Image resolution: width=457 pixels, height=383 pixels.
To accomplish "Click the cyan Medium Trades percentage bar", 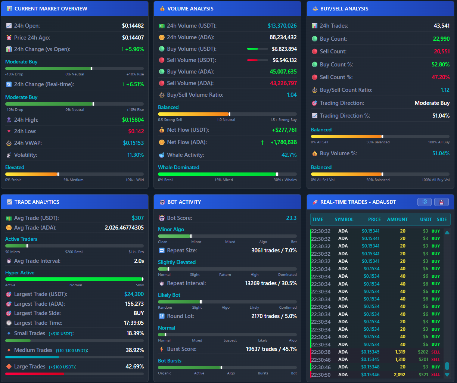I will pyautogui.click(x=74, y=357).
